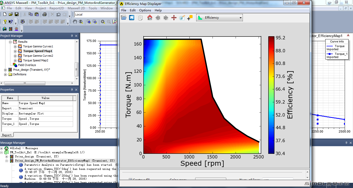Click the Torque_1 Imported legend entry
The image size is (353, 188).
(x=337, y=55)
